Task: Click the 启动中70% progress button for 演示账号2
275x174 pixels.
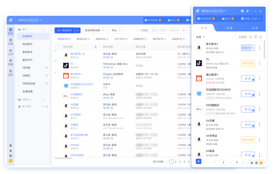Action: [x=248, y=48]
